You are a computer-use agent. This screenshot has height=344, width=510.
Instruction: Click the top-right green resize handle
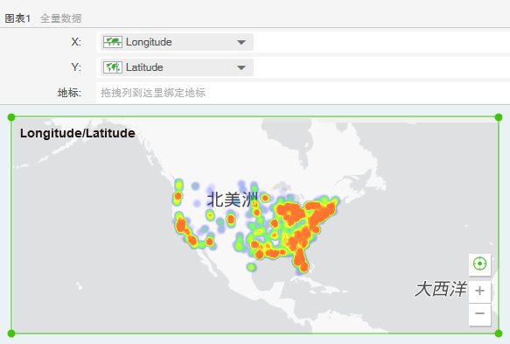[x=499, y=117]
